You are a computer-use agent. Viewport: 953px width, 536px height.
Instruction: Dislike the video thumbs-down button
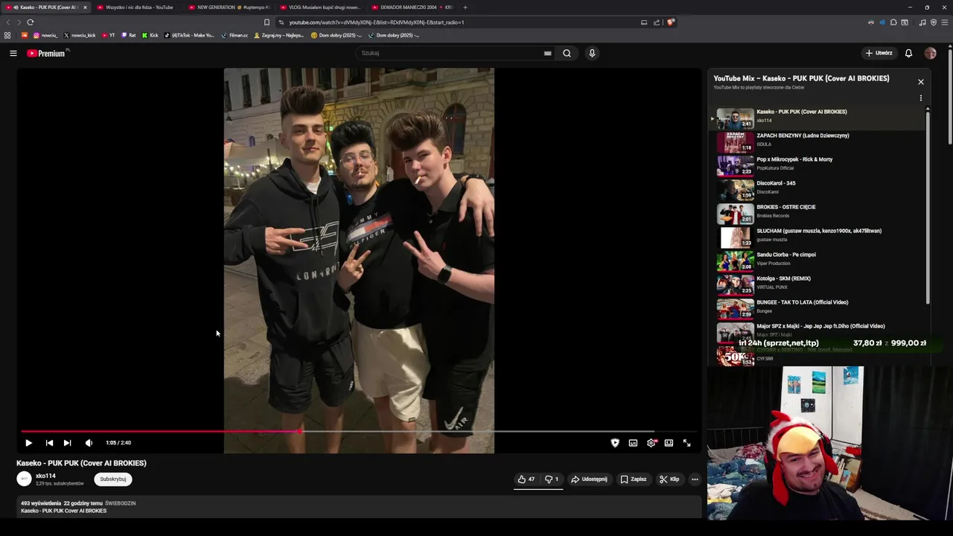[x=552, y=479]
